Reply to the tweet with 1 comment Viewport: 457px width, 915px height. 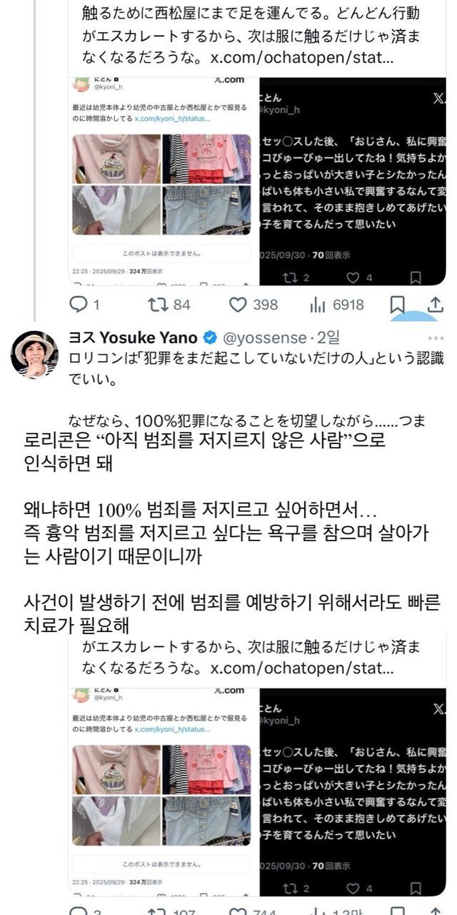84,305
